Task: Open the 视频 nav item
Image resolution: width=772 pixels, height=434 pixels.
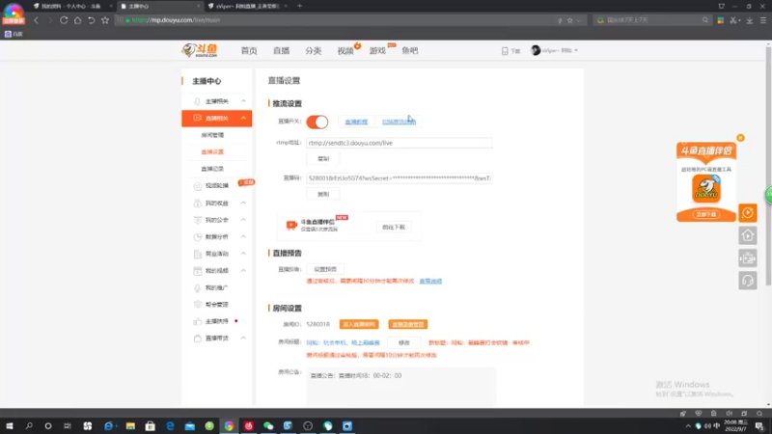Action: (x=345, y=51)
